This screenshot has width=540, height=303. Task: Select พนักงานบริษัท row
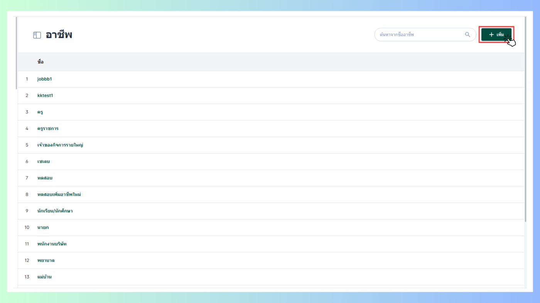(271, 244)
